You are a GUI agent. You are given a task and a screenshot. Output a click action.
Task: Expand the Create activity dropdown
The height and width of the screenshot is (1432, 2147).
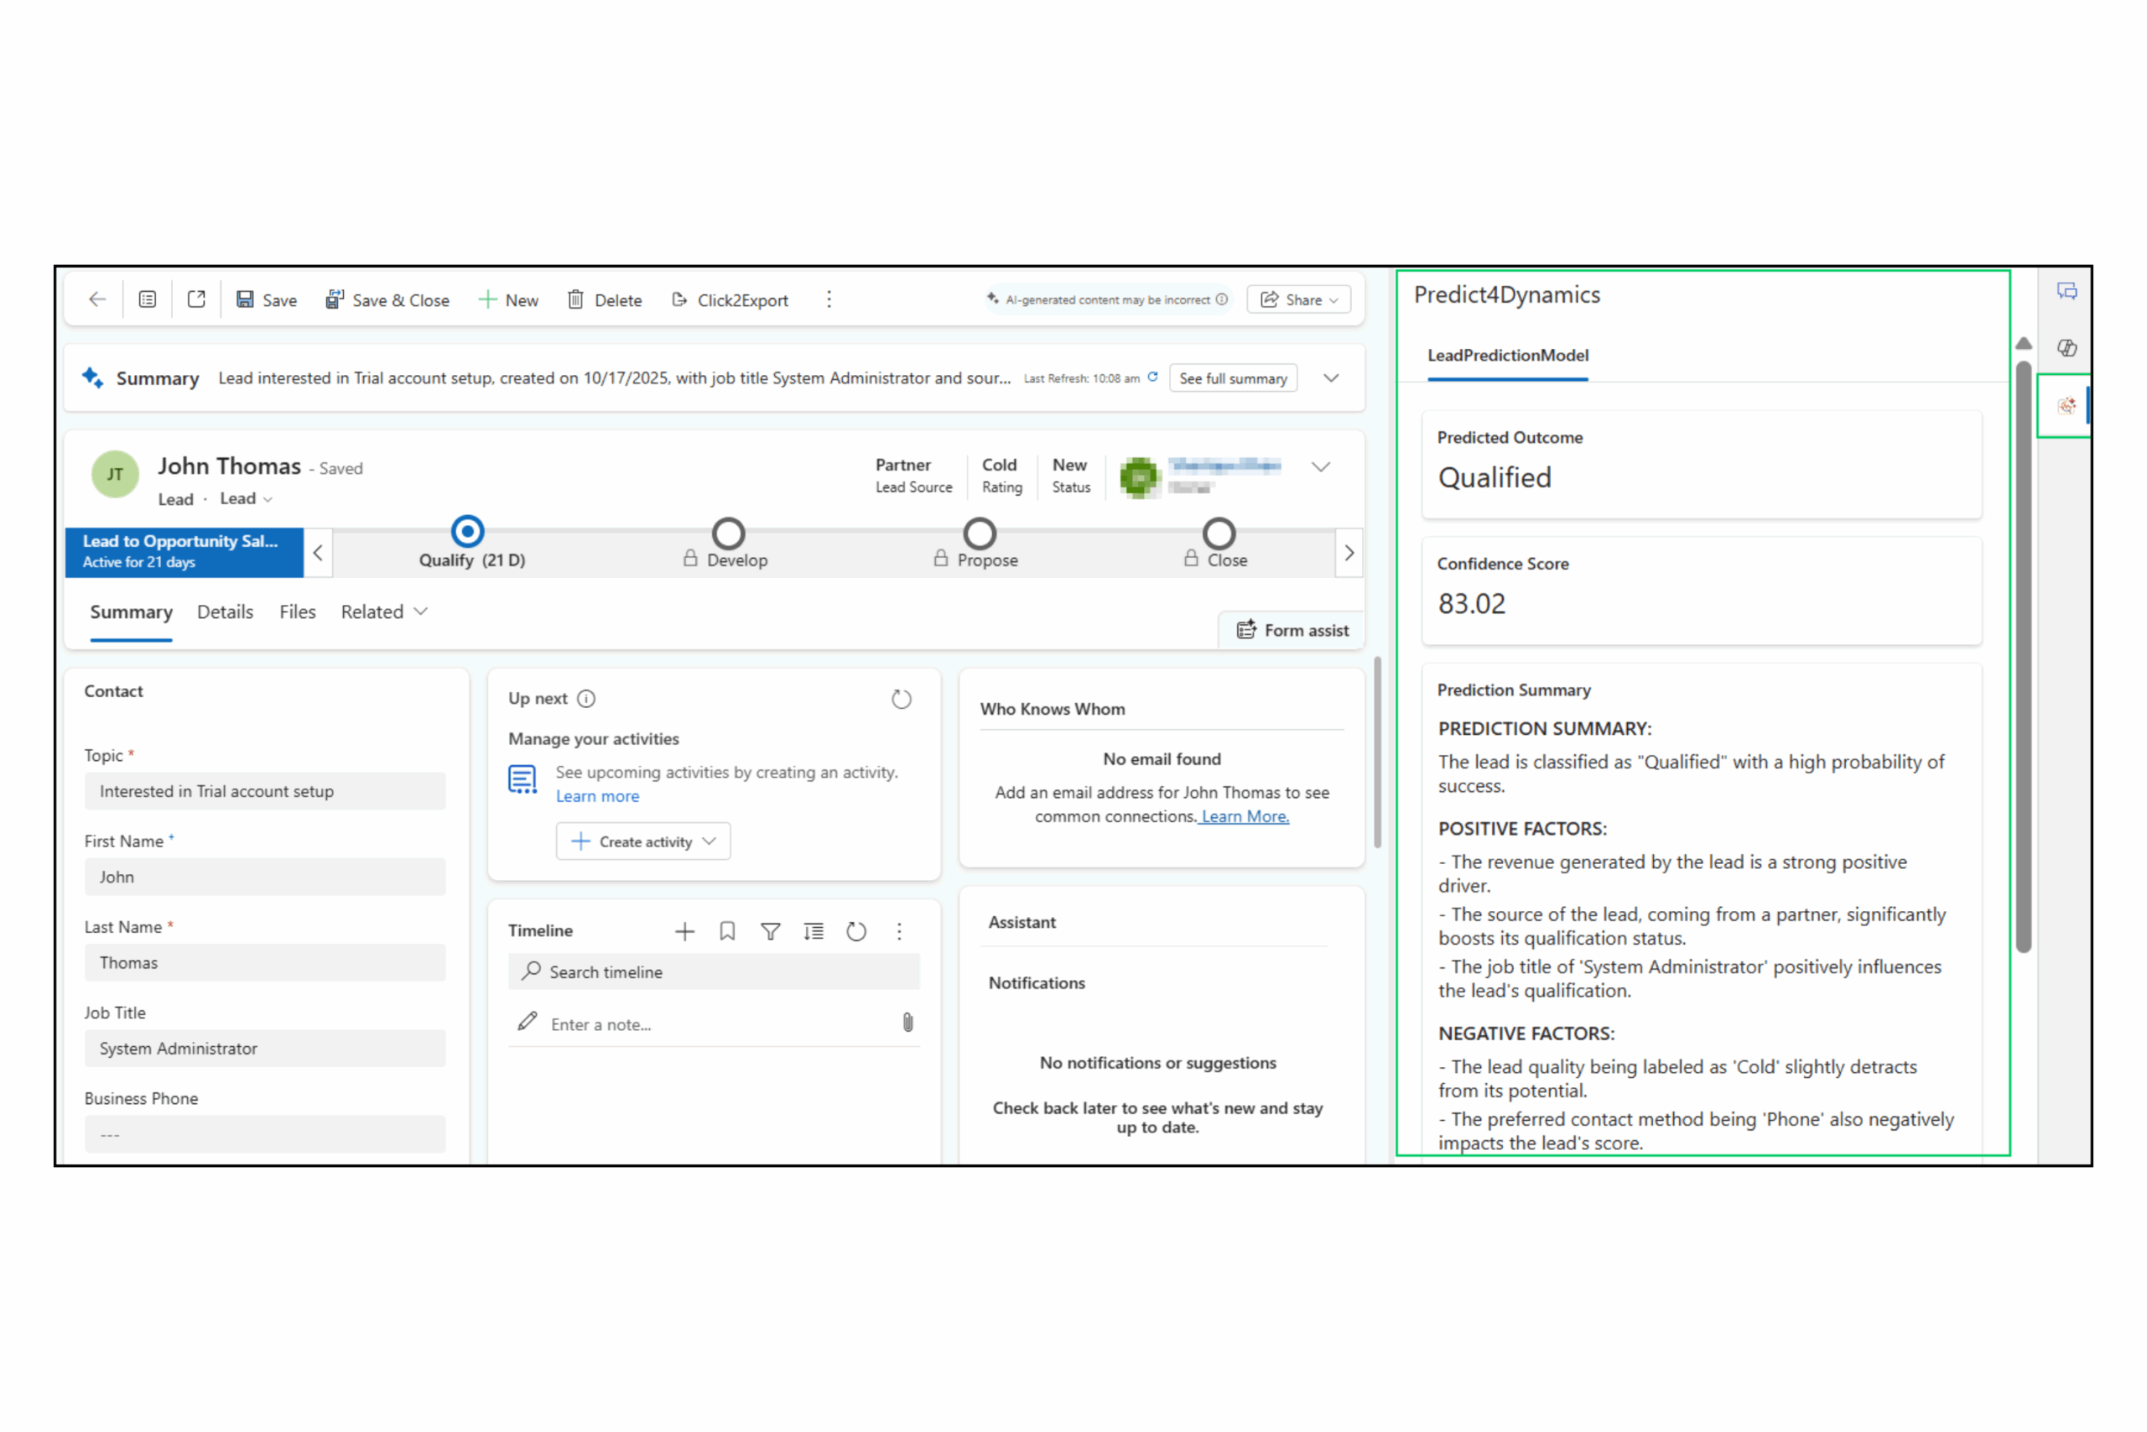[710, 841]
